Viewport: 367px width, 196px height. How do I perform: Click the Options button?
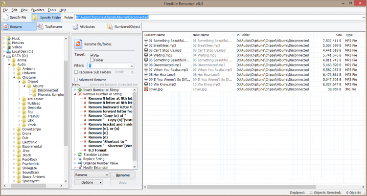click(89, 182)
